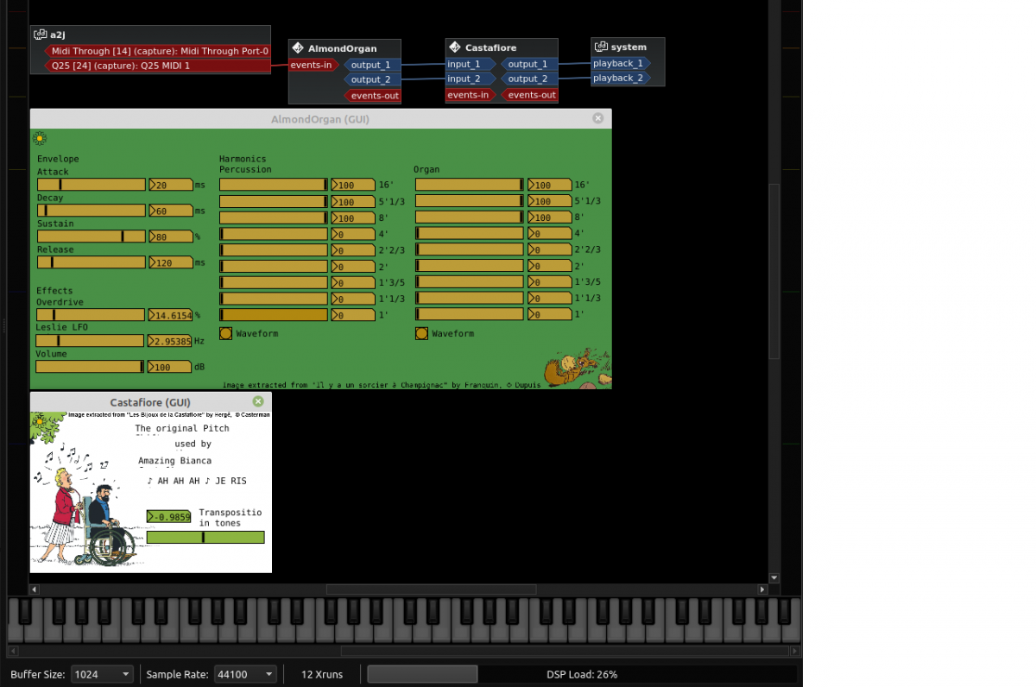Toggle the Percussion Waveform button
Viewport: 1036px width, 687px height.
point(226,333)
